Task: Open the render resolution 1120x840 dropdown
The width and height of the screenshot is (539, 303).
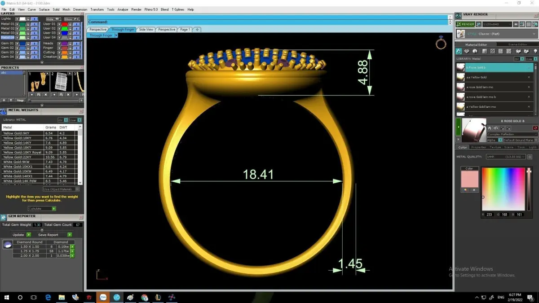Action: pyautogui.click(x=497, y=24)
